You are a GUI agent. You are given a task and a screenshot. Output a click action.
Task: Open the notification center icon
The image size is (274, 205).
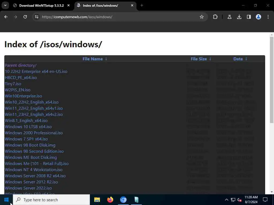coord(265,200)
